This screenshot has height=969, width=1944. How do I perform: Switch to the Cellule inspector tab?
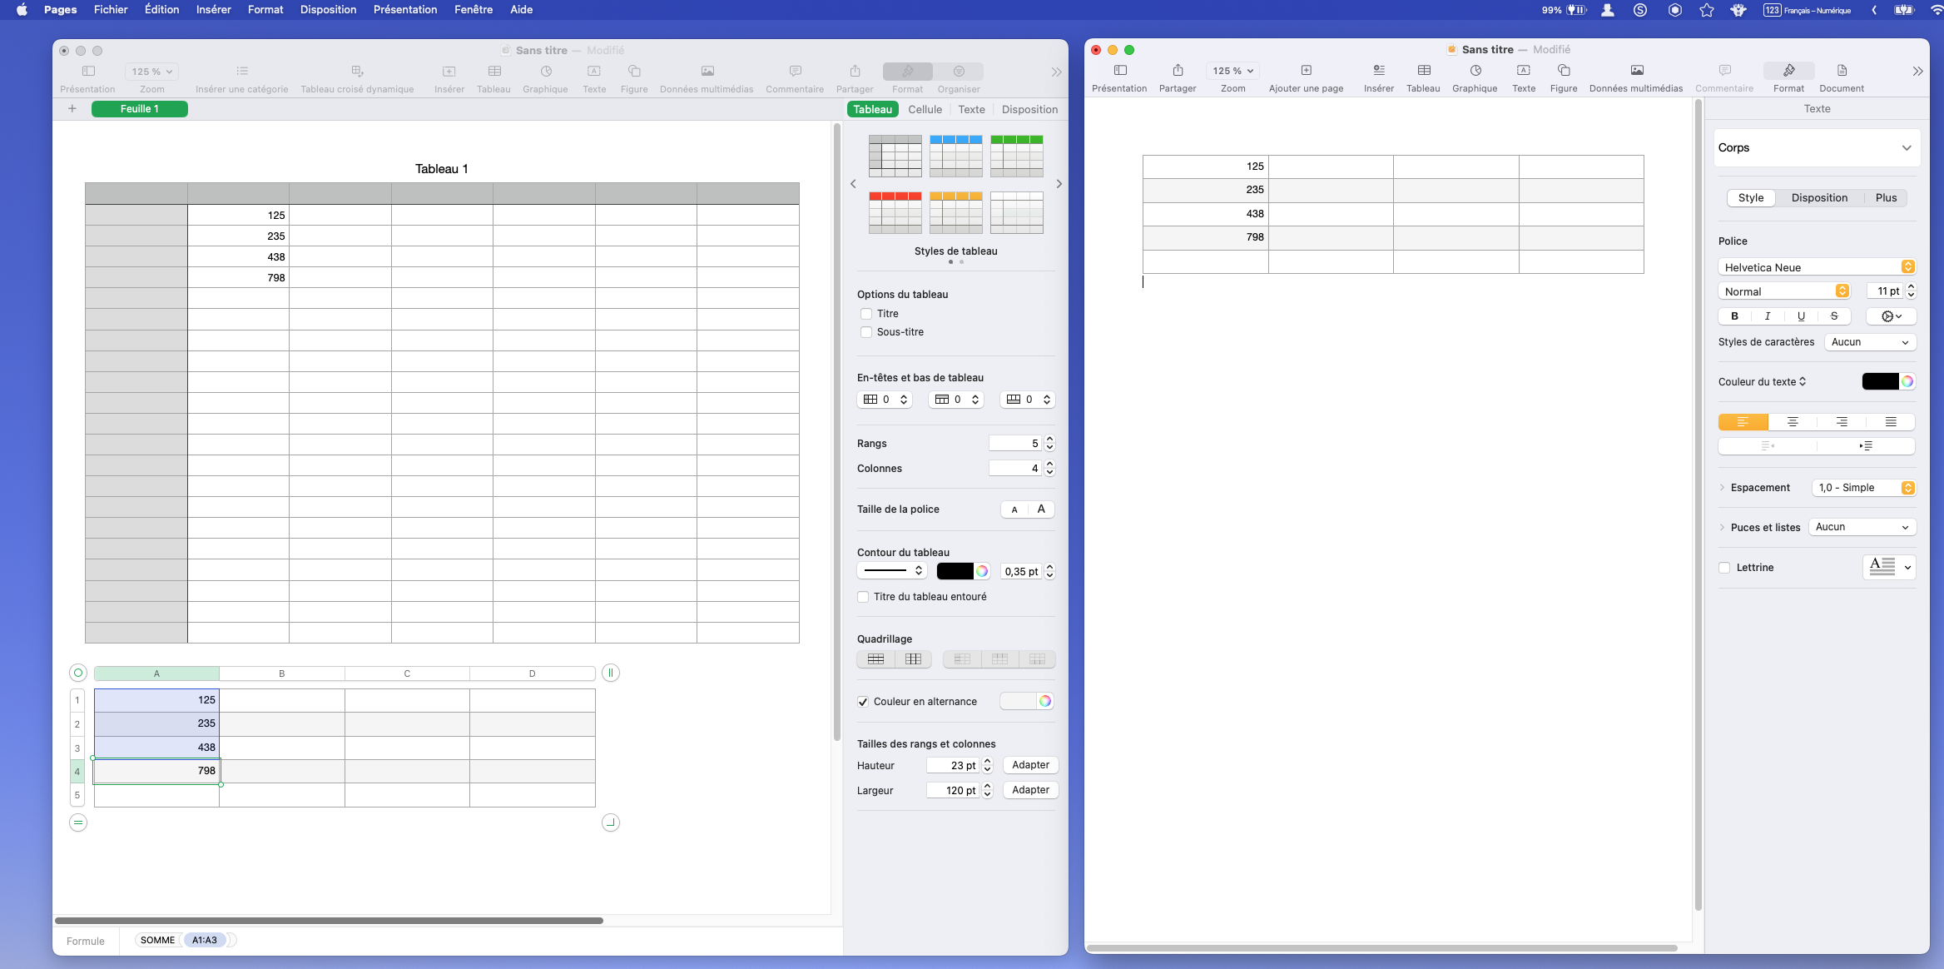[925, 109]
